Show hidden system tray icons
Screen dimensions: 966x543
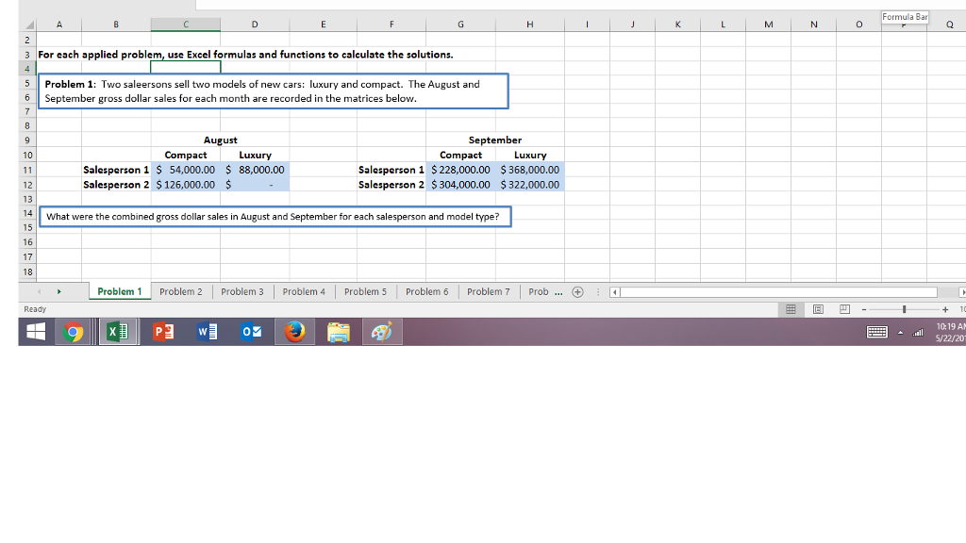(x=900, y=333)
